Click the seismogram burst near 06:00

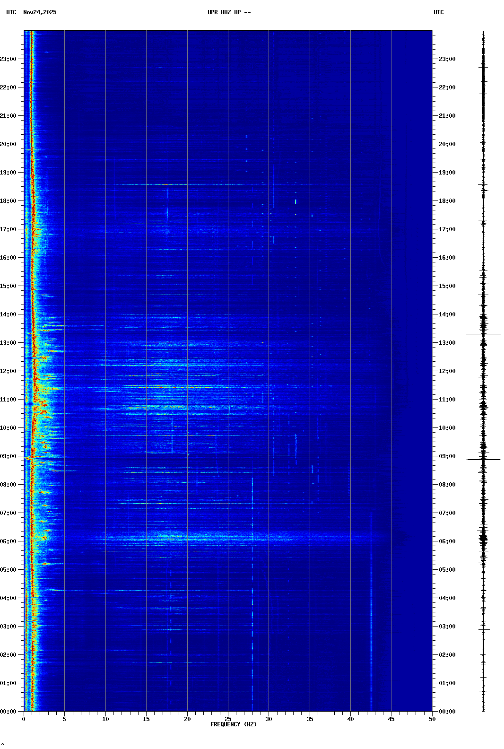click(483, 537)
